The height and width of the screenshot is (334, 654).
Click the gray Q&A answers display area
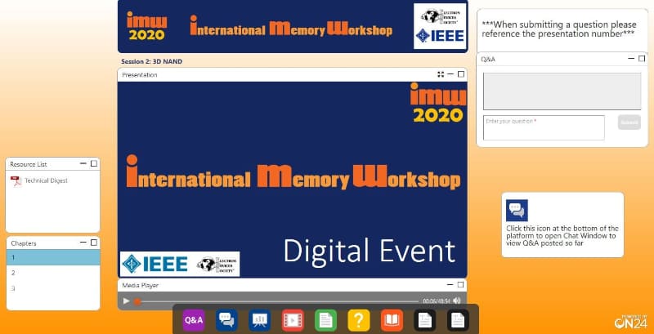pyautogui.click(x=562, y=91)
